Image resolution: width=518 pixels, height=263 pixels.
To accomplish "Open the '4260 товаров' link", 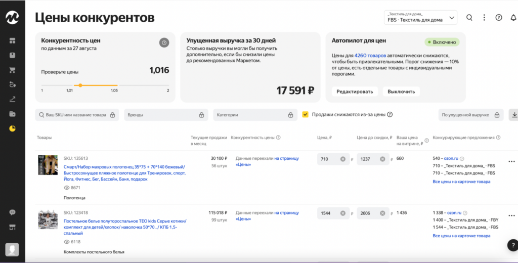I will click(370, 55).
